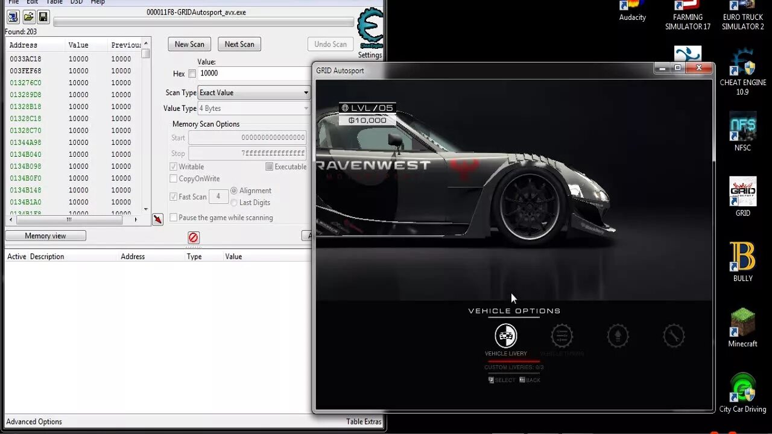Select the Vehicle Livery icon in GRID

[x=506, y=336]
